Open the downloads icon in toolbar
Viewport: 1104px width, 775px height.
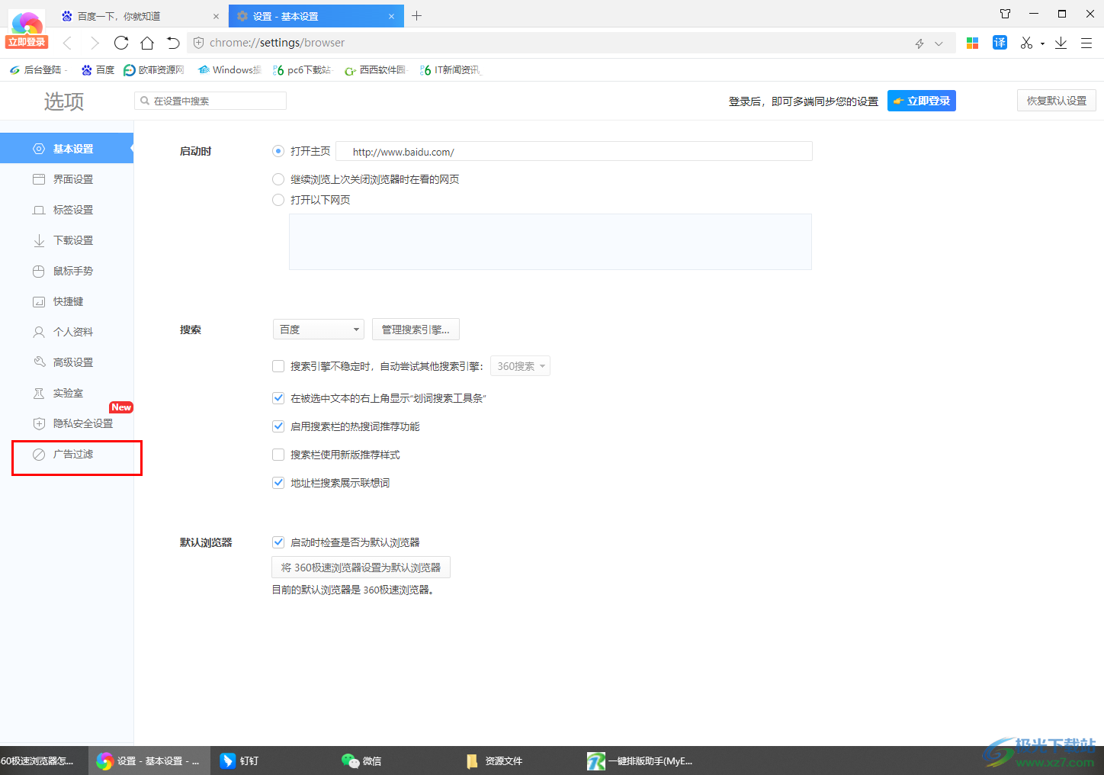pyautogui.click(x=1061, y=43)
